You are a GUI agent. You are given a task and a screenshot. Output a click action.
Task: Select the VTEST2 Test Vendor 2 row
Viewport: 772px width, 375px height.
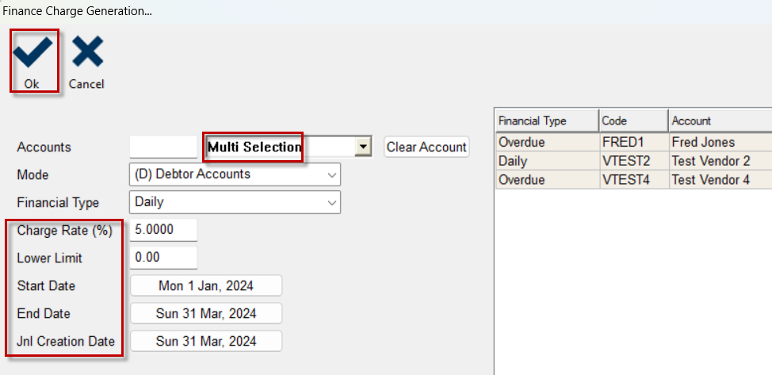pos(633,161)
